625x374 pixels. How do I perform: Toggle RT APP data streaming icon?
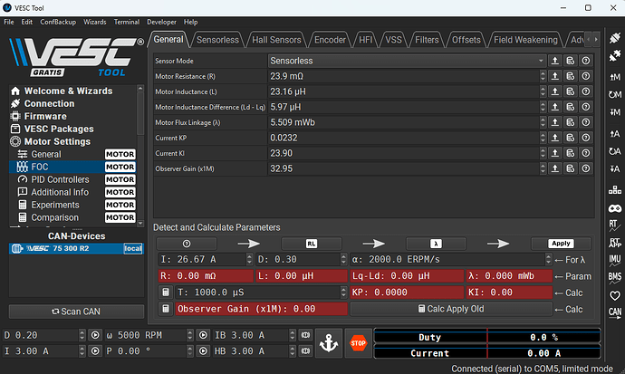pos(615,243)
